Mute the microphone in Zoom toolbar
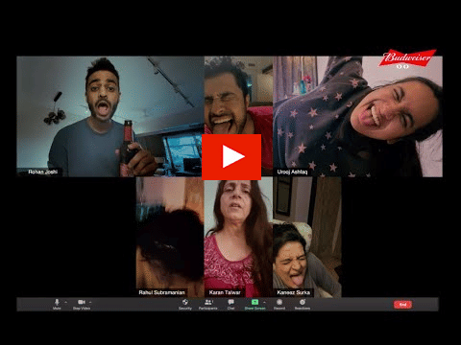This screenshot has width=461, height=345. pos(57,304)
